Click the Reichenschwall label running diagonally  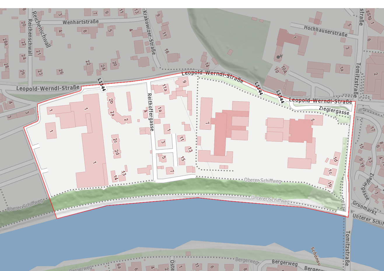41,29
